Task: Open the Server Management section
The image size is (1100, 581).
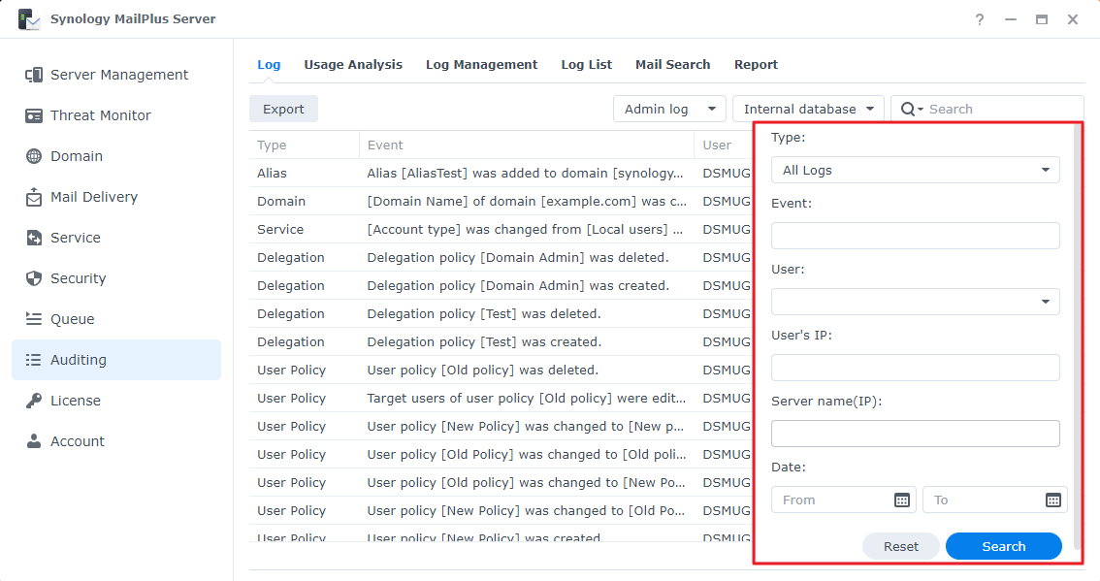Action: tap(117, 74)
